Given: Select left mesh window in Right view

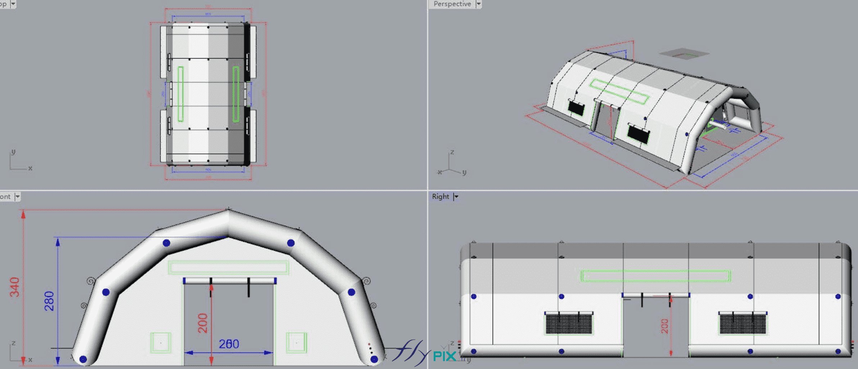Looking at the screenshot, I should pyautogui.click(x=569, y=323).
